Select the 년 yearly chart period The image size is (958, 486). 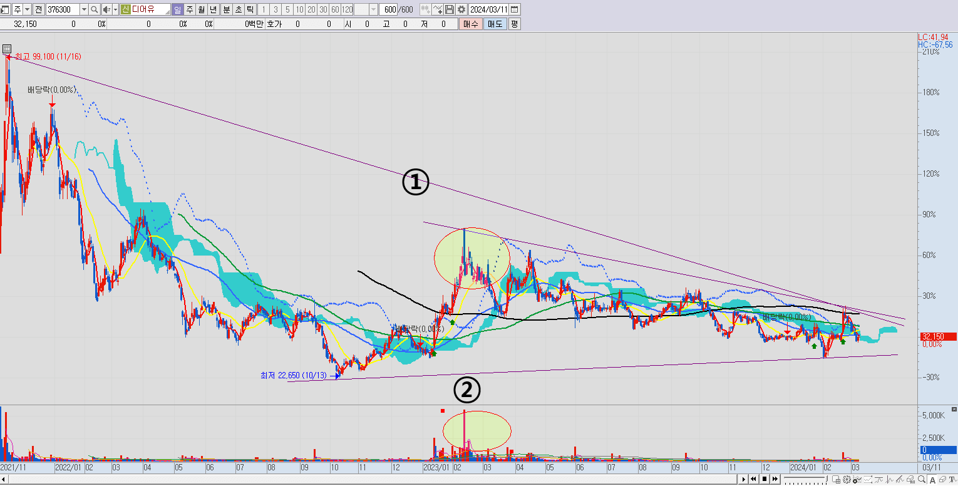(213, 9)
